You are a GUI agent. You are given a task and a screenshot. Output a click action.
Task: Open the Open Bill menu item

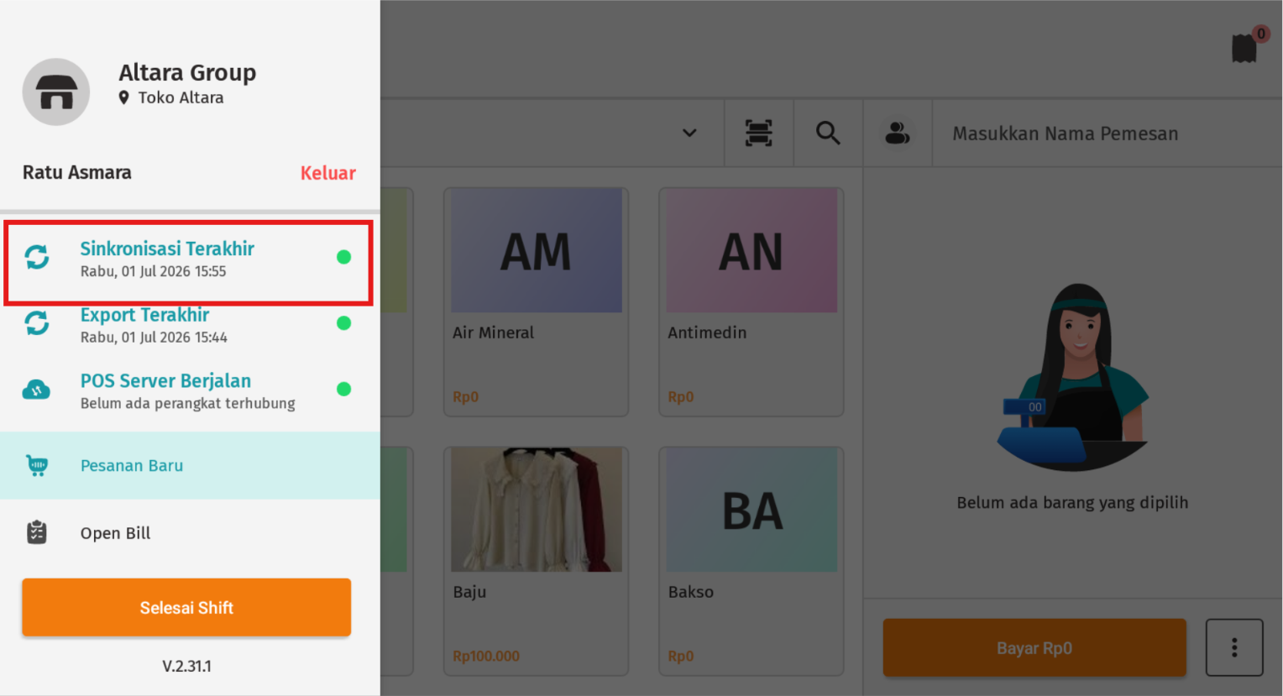coord(190,533)
